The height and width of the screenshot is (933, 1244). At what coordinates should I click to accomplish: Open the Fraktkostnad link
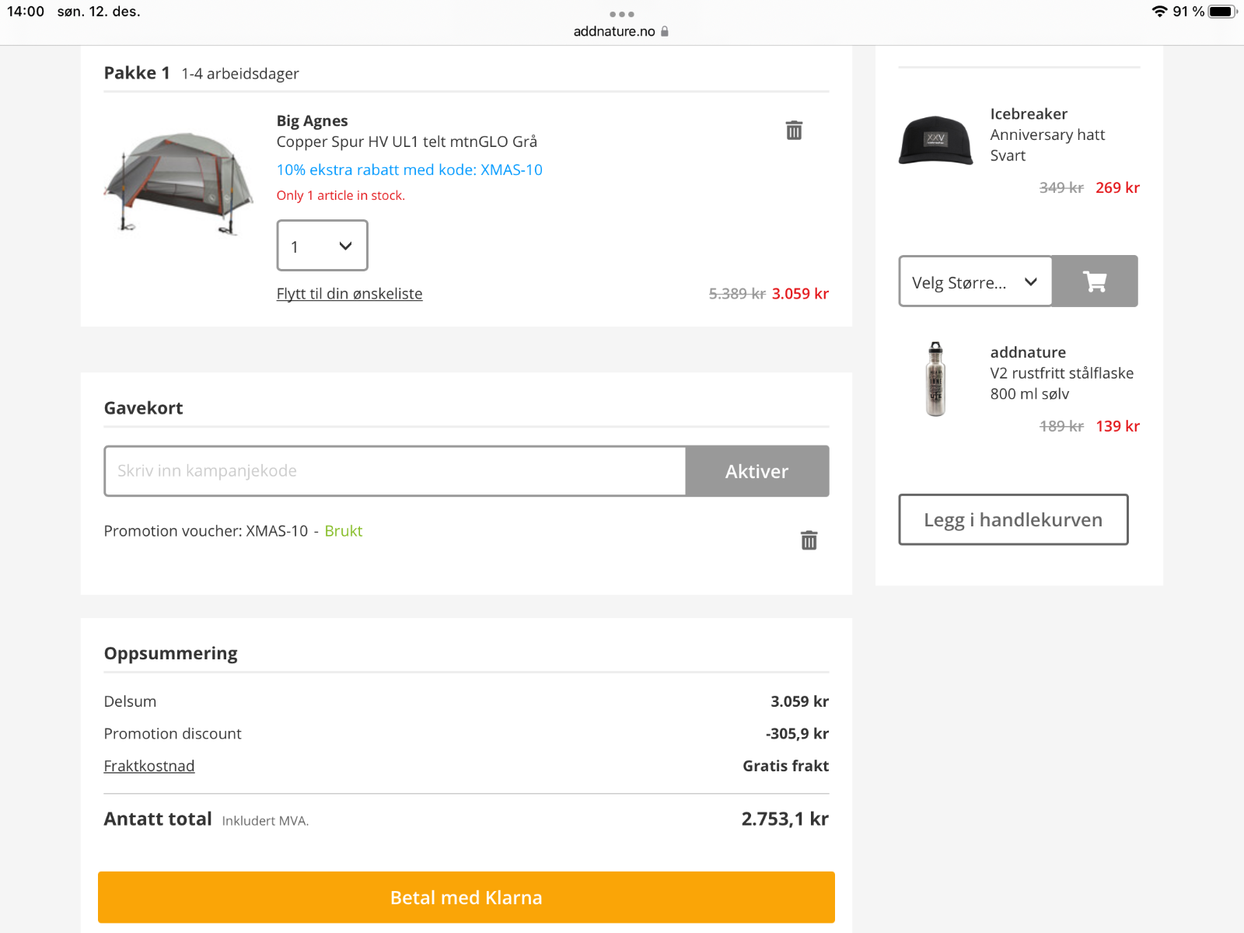[x=149, y=766]
